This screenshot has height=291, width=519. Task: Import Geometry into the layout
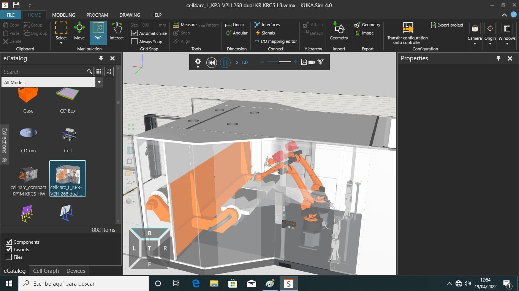(x=339, y=31)
